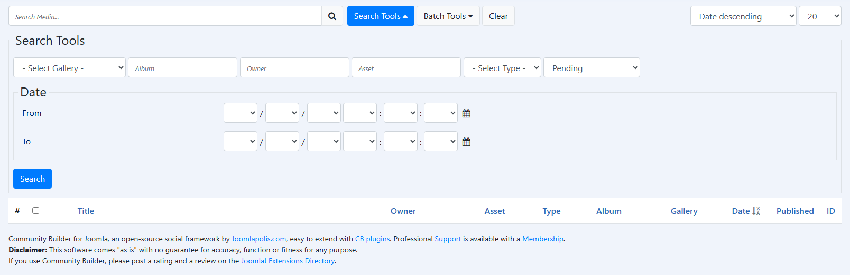Viewport: 850px width, 275px height.
Task: Open the Select Gallery dropdown
Action: point(69,68)
